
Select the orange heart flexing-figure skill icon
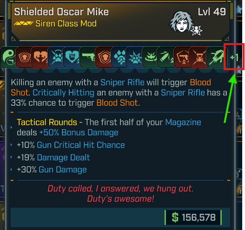coord(40,57)
